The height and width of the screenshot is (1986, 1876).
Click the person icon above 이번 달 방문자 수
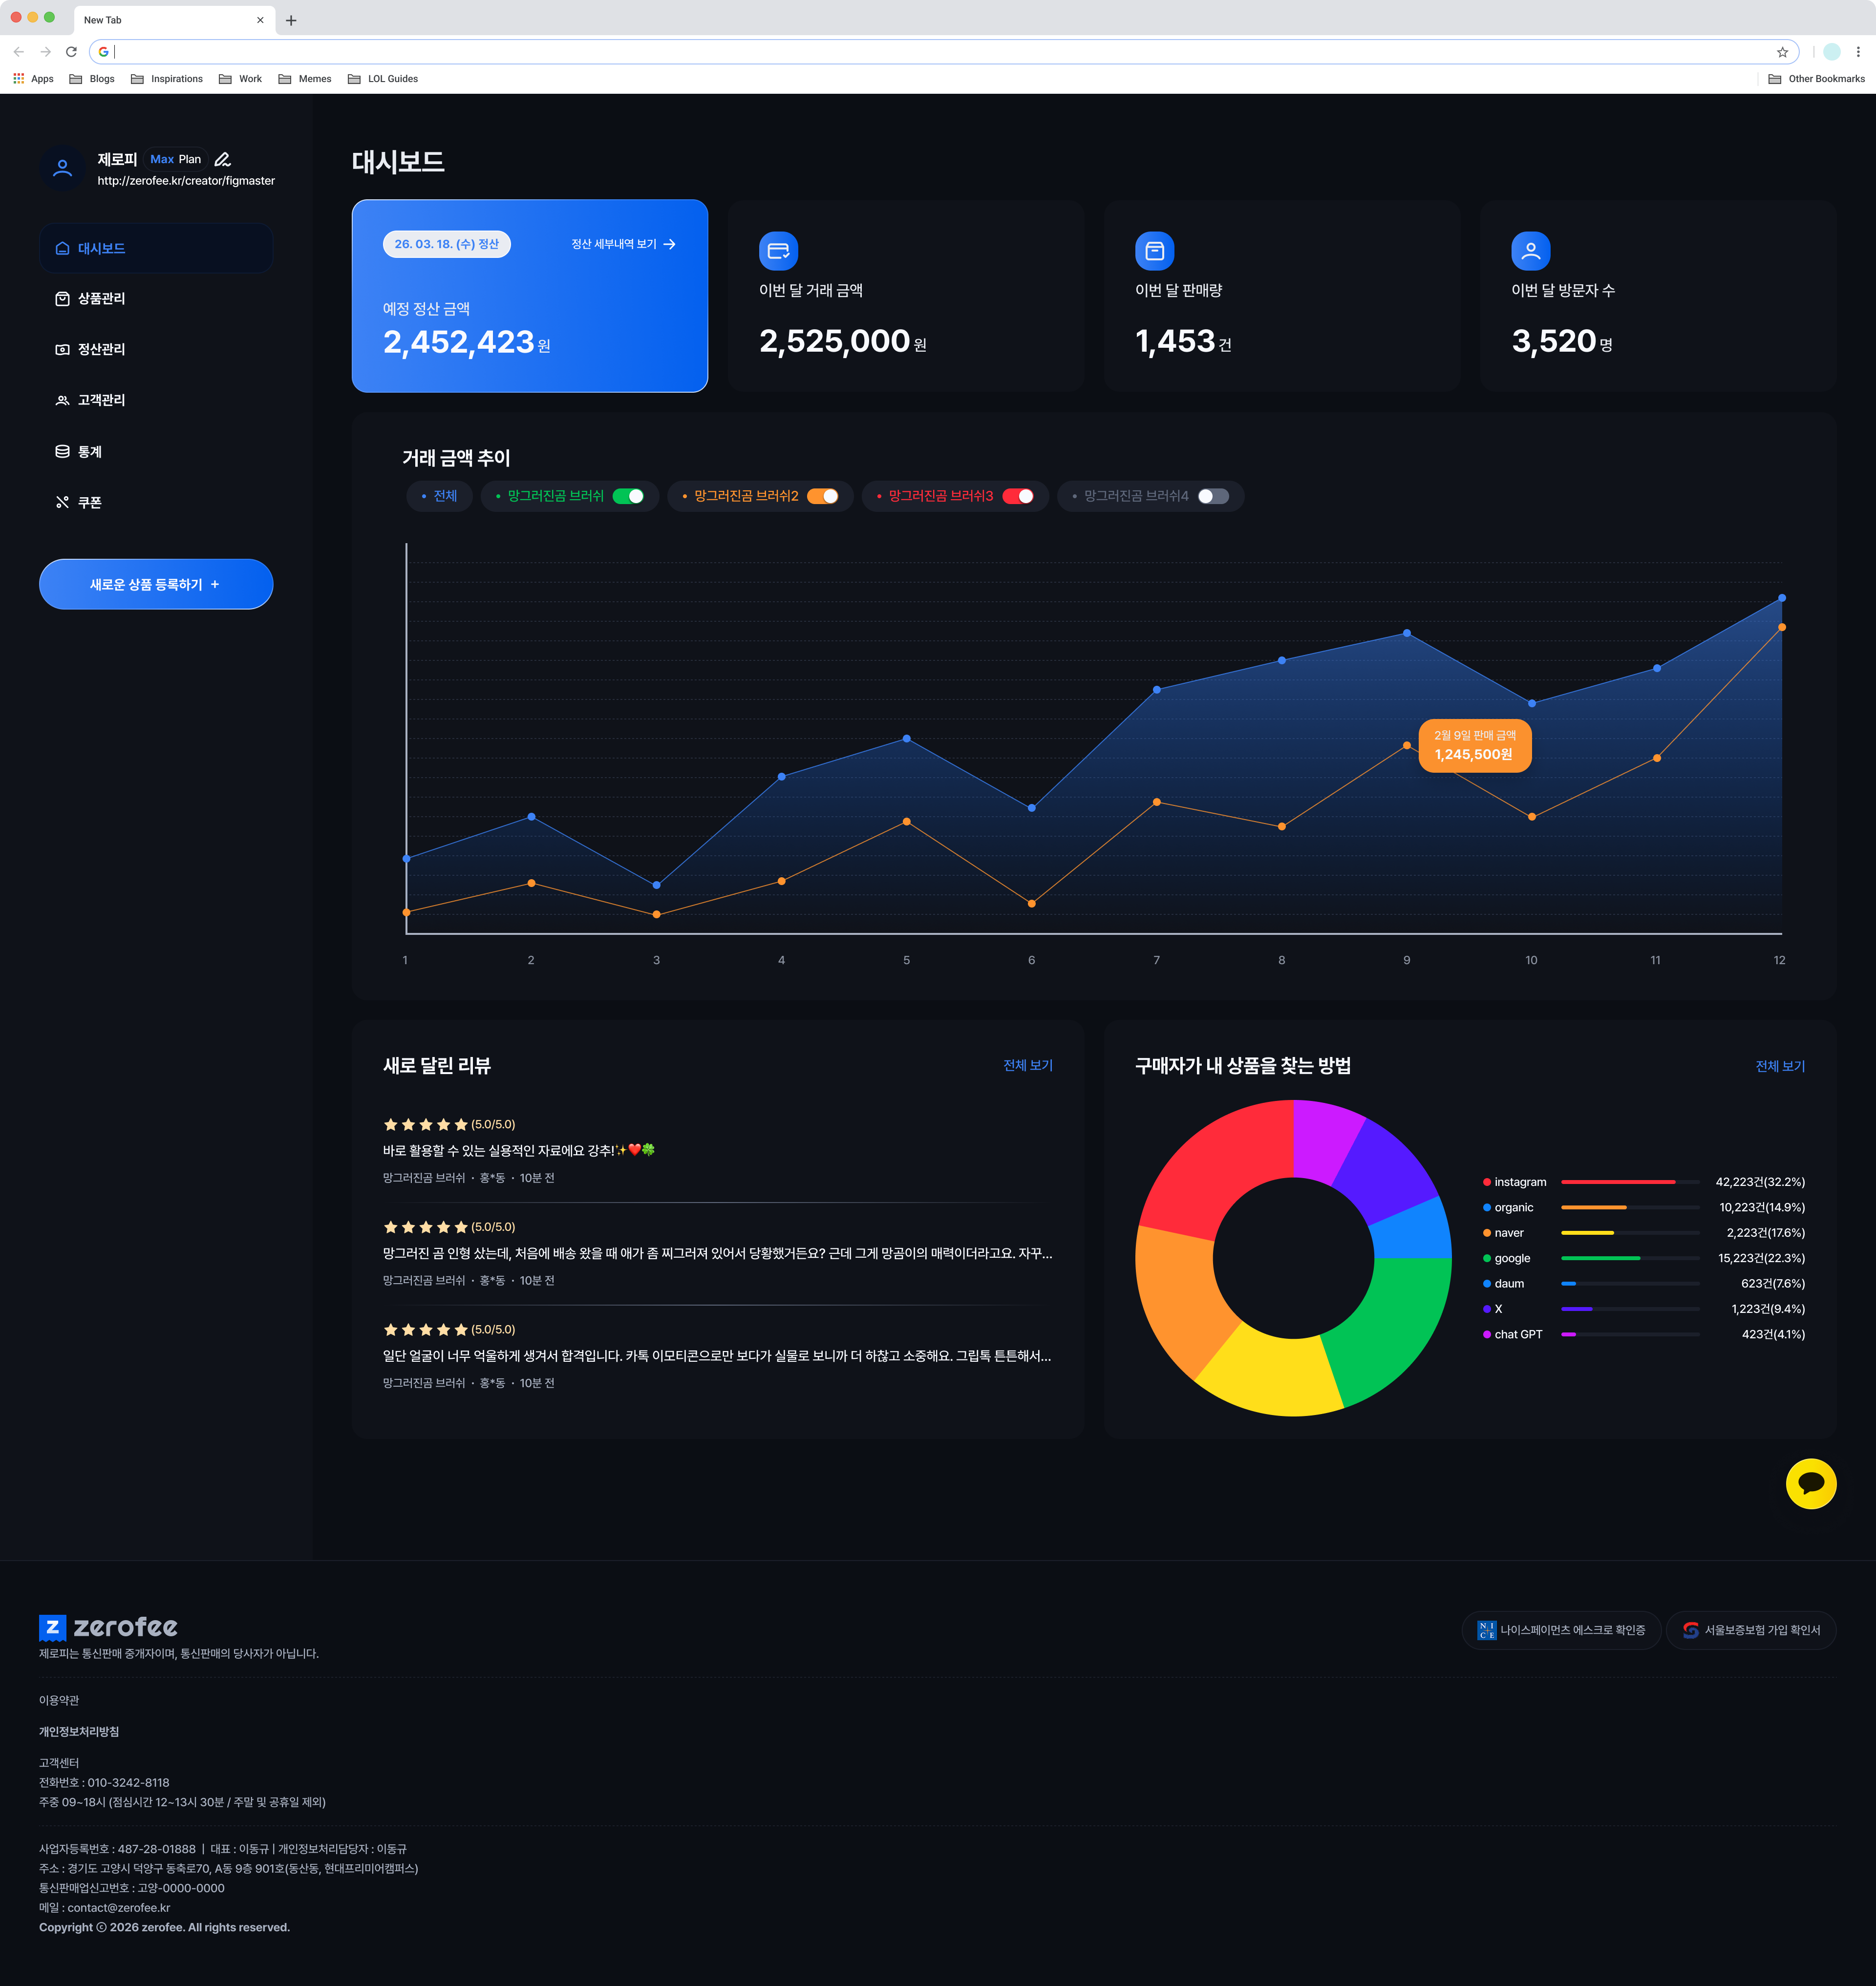pos(1530,251)
